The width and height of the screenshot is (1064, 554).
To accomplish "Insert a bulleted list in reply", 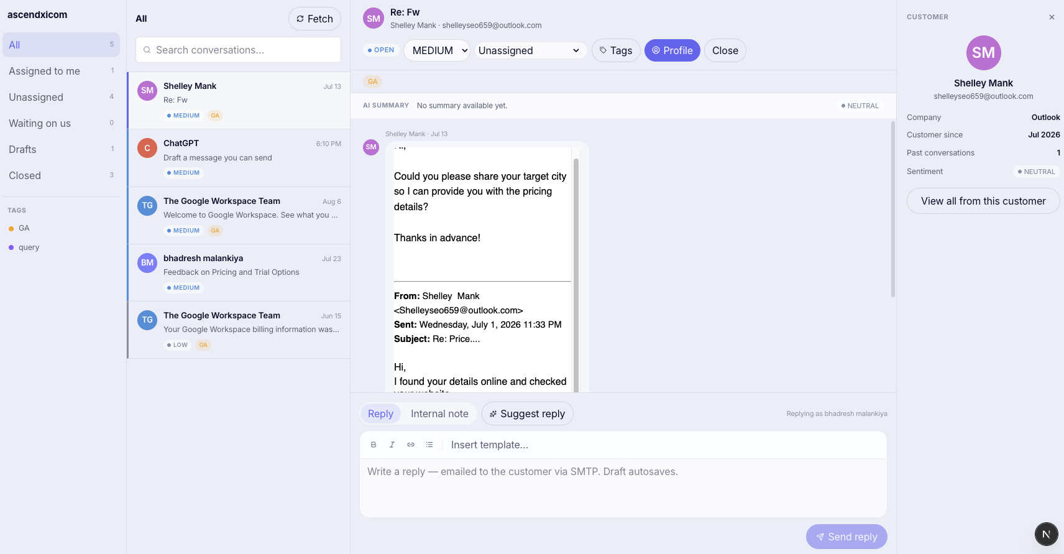I will pos(429,445).
